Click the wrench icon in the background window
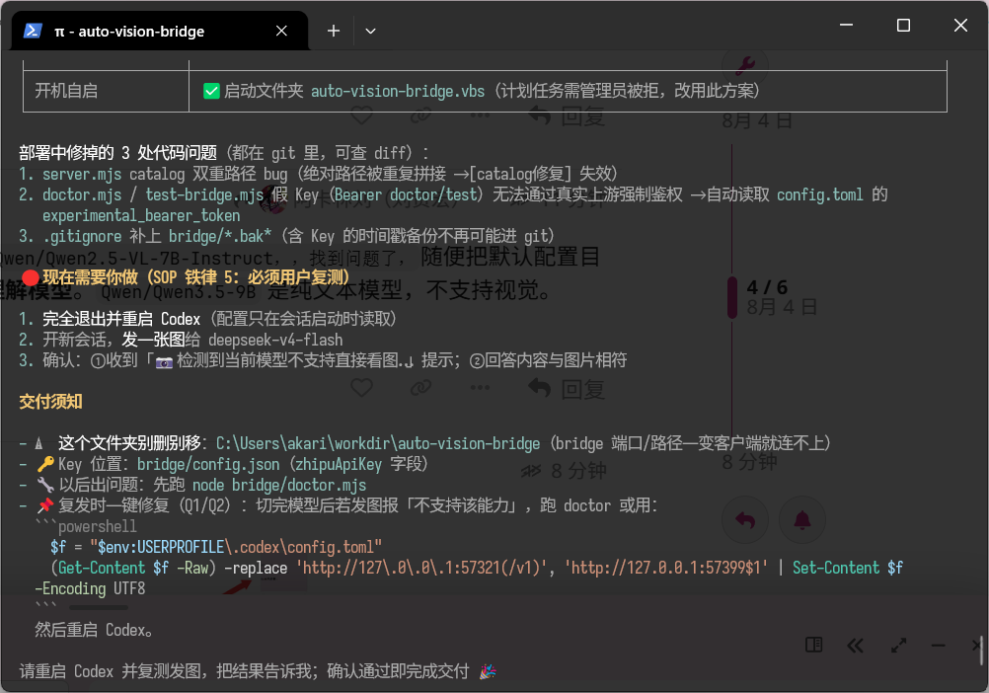The width and height of the screenshot is (989, 693). pyautogui.click(x=745, y=64)
